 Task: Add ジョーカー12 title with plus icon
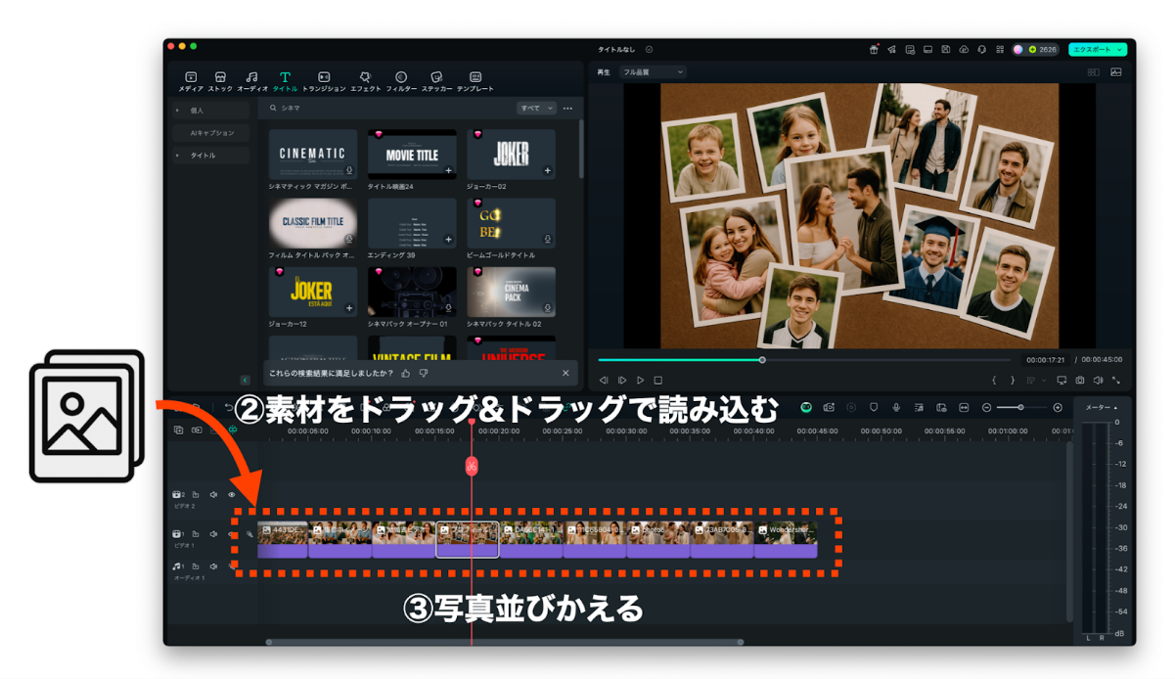click(349, 308)
